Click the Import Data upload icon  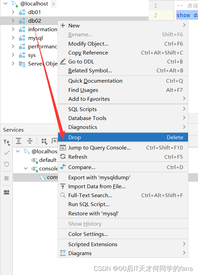pos(63,186)
